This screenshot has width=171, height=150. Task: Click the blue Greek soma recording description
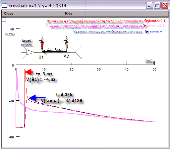tap(108, 32)
